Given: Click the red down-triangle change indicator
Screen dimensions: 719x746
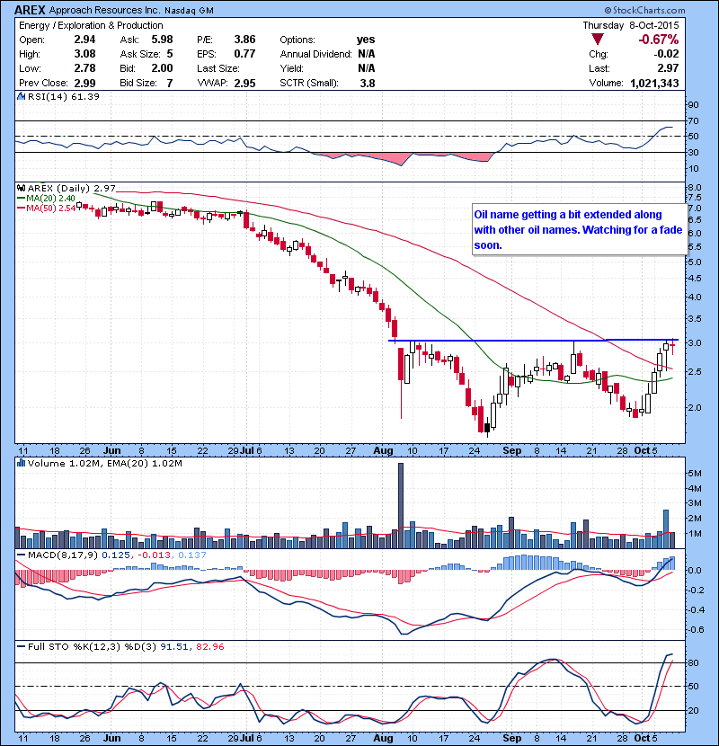Looking at the screenshot, I should pos(598,39).
